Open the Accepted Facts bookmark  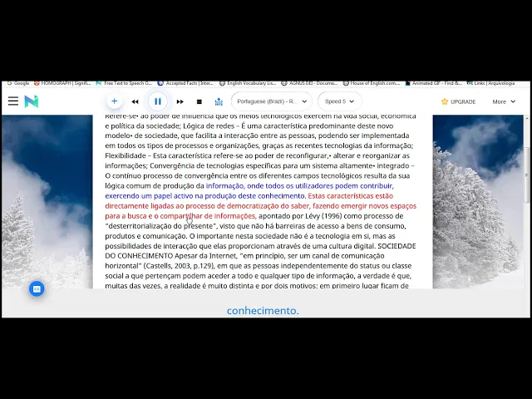(186, 83)
